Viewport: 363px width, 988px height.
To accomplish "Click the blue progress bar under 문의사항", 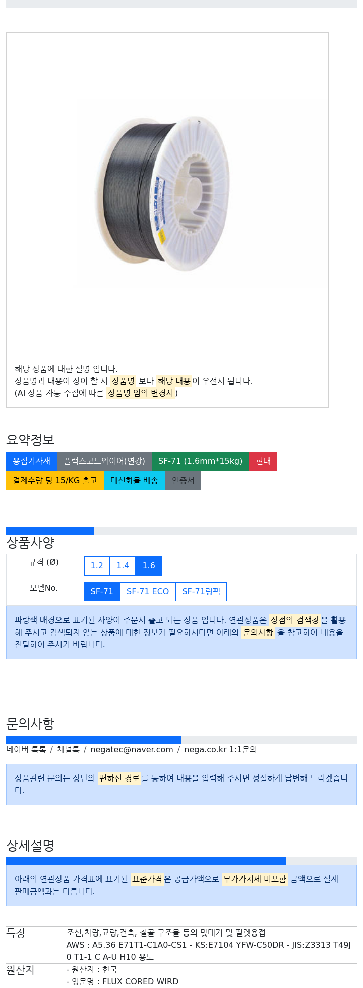I will [x=94, y=740].
